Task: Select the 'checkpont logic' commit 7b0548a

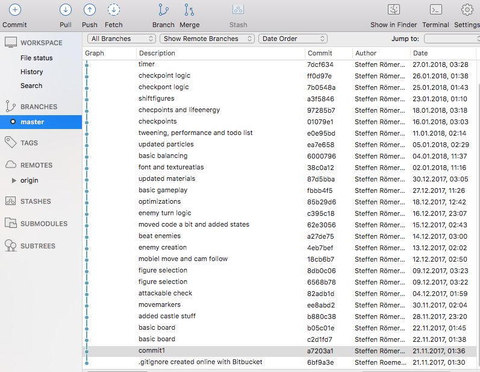Action: click(279, 87)
